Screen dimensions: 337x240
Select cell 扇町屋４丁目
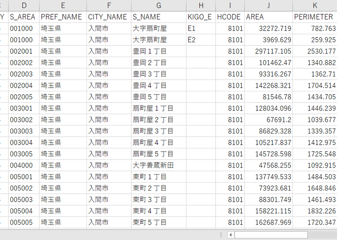click(x=159, y=143)
